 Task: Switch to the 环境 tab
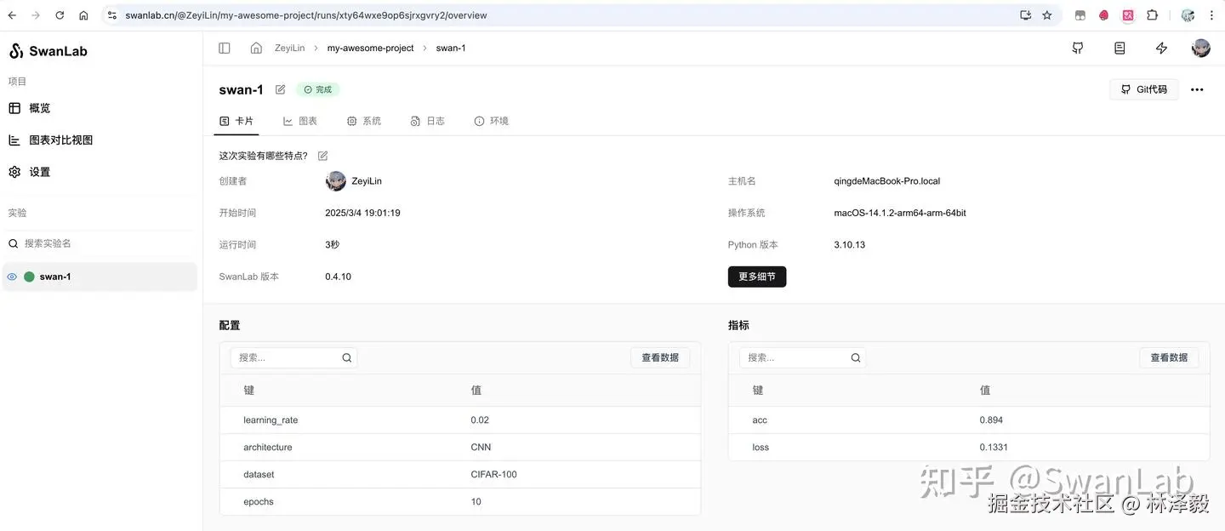point(492,122)
